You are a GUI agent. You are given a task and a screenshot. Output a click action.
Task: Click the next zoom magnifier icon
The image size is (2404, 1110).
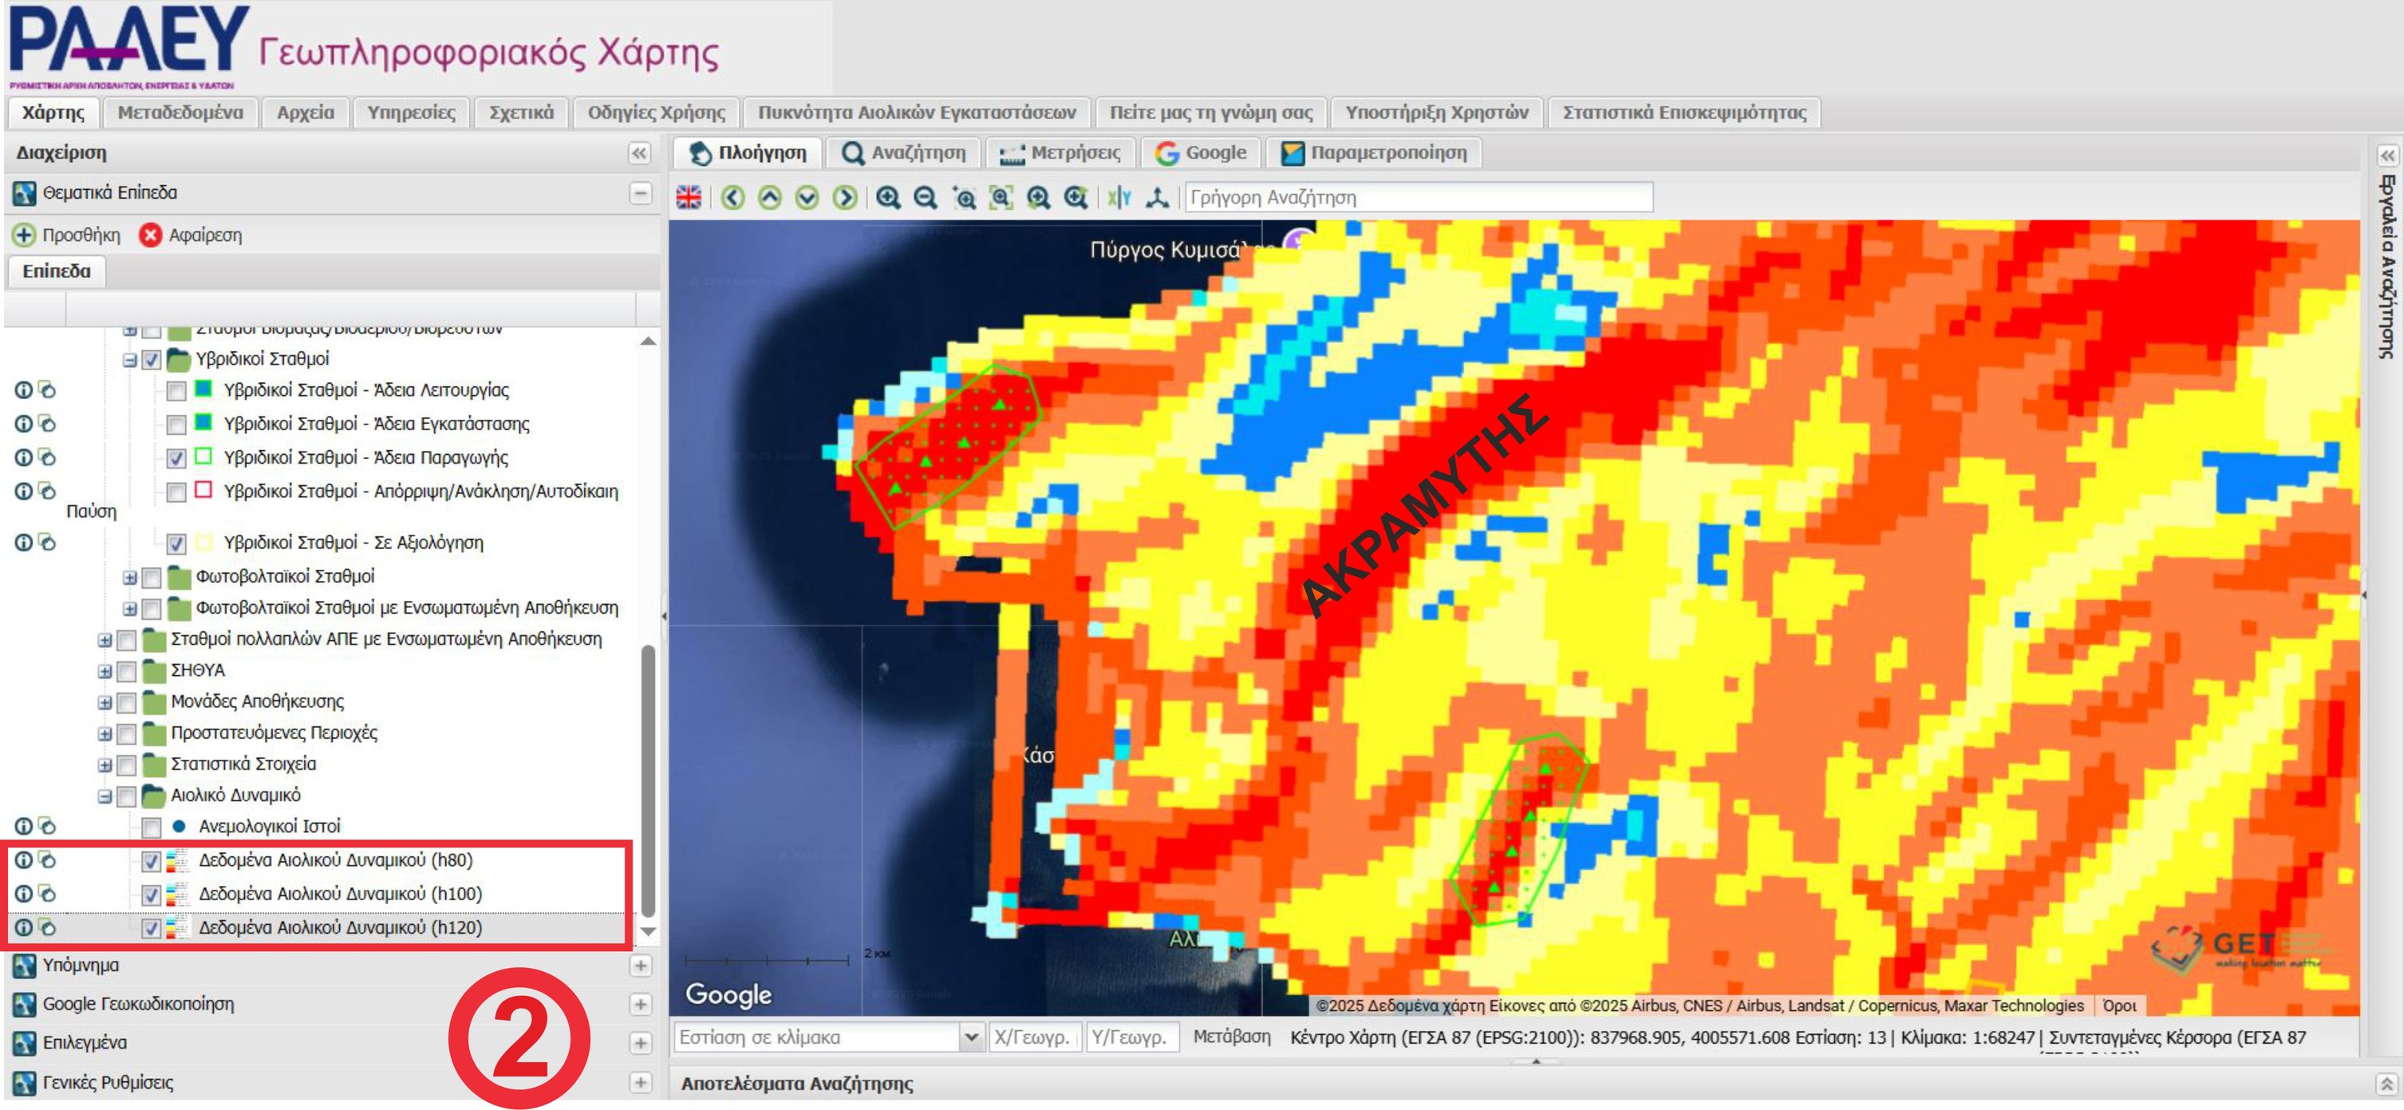click(x=1076, y=197)
